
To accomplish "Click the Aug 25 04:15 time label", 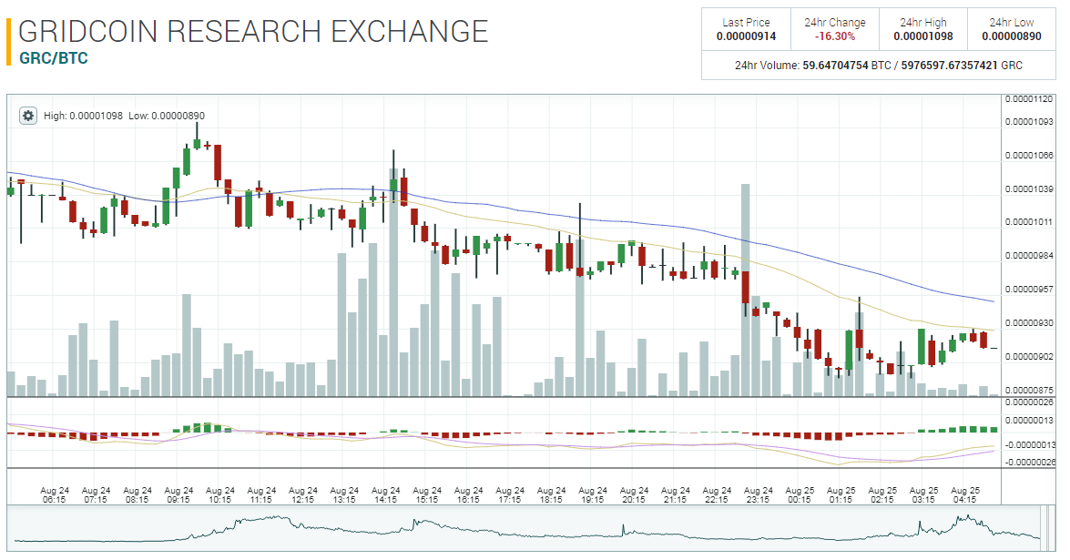I will [965, 495].
